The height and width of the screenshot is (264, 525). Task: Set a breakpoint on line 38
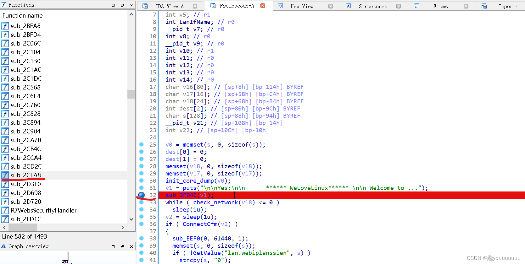tap(142, 238)
